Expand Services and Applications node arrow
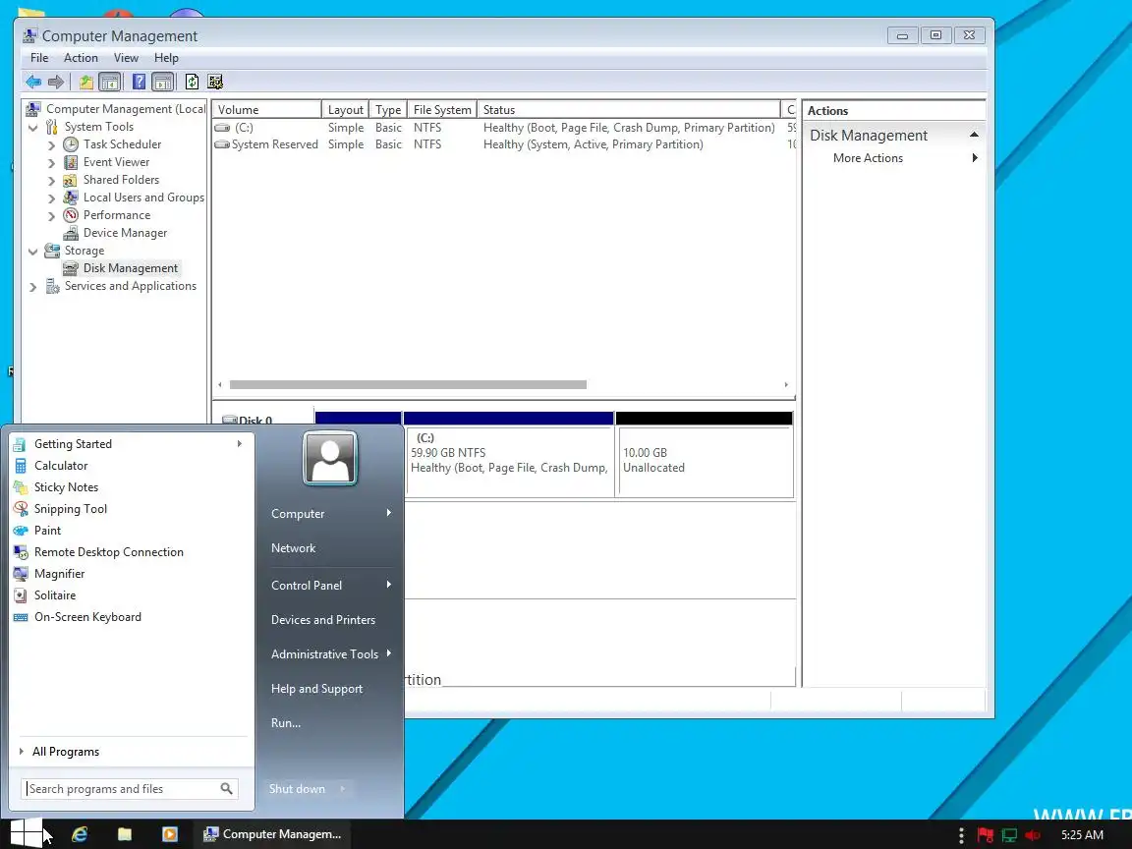 32,287
